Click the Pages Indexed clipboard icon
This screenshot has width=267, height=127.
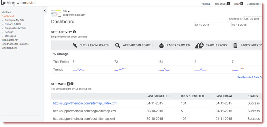(235, 46)
